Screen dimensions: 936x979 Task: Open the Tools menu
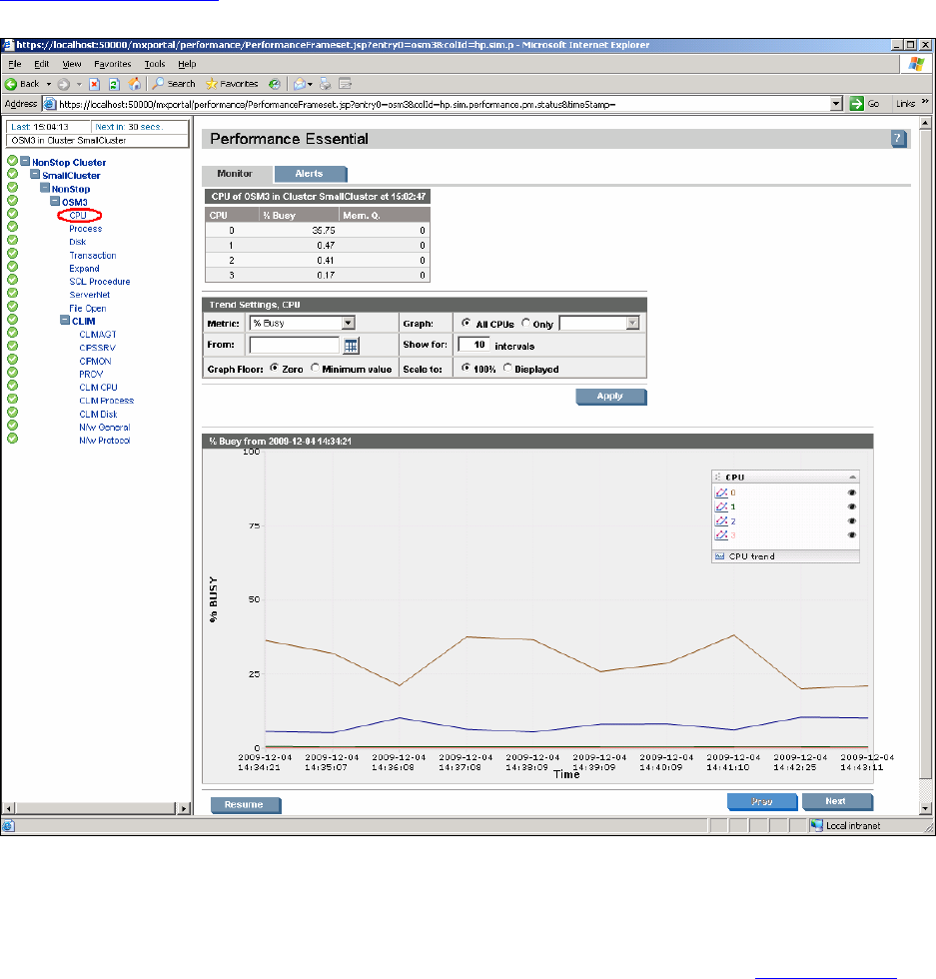click(154, 63)
